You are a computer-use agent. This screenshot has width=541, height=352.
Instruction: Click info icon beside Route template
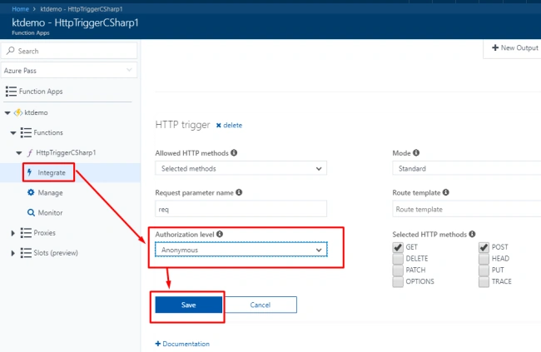coord(446,192)
